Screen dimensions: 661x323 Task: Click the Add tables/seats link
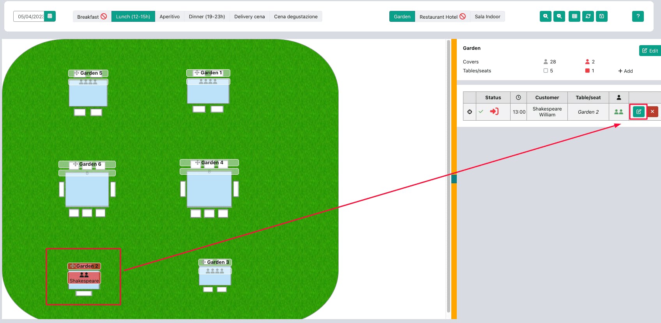[x=626, y=71]
